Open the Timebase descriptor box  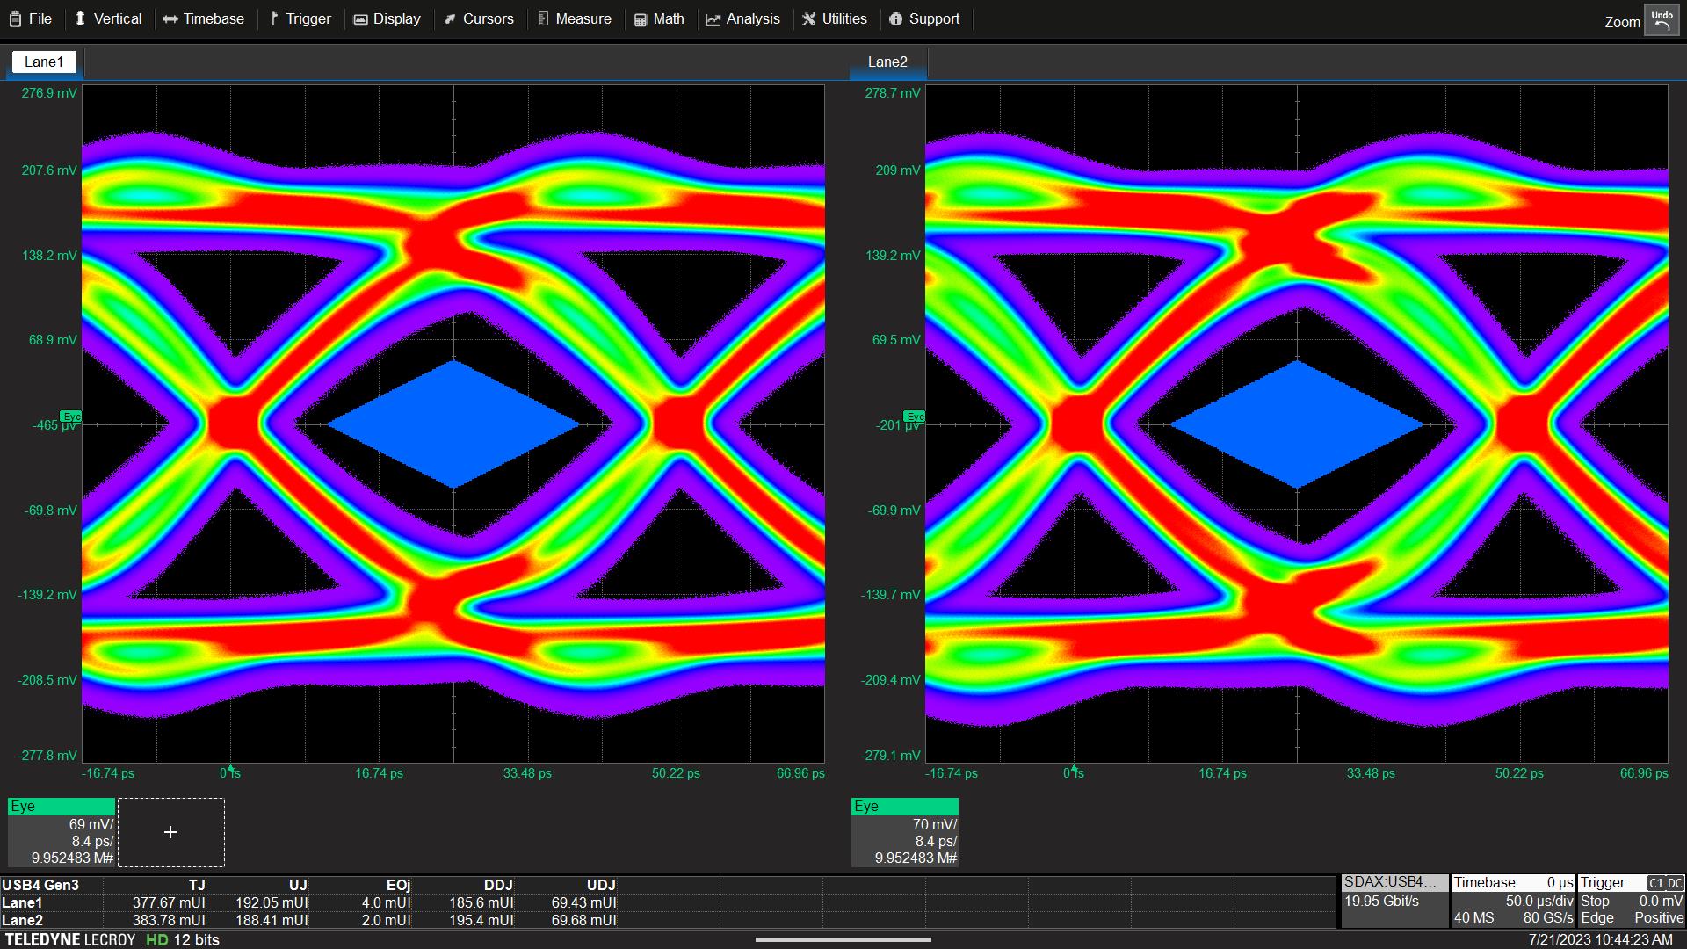1512,901
